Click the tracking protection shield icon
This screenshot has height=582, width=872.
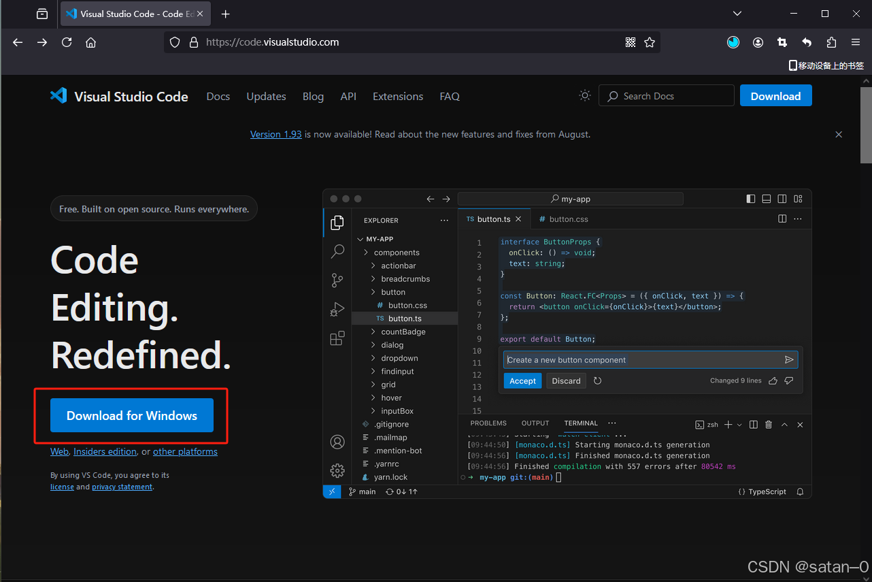pyautogui.click(x=175, y=42)
